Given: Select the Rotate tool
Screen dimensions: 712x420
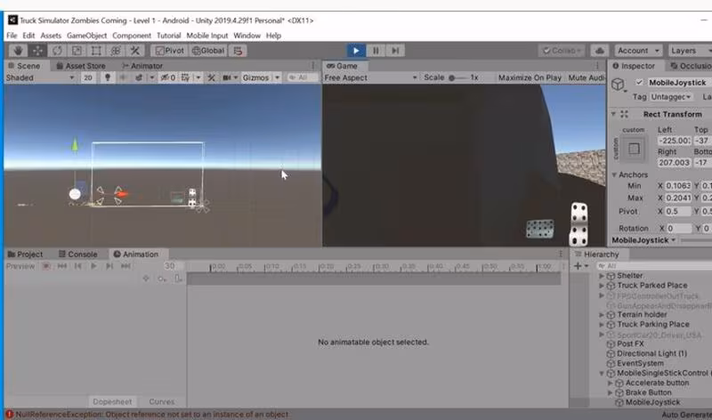Looking at the screenshot, I should pyautogui.click(x=57, y=51).
